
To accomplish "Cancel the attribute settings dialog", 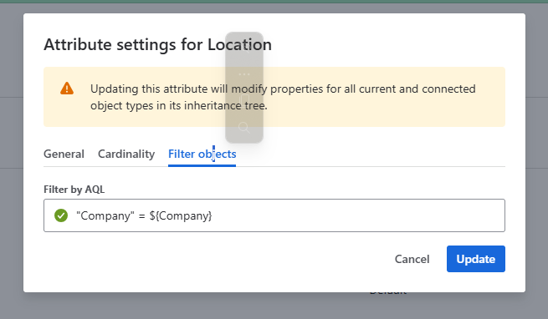I will point(412,259).
